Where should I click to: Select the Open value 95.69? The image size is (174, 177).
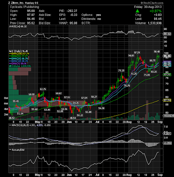click(31, 11)
